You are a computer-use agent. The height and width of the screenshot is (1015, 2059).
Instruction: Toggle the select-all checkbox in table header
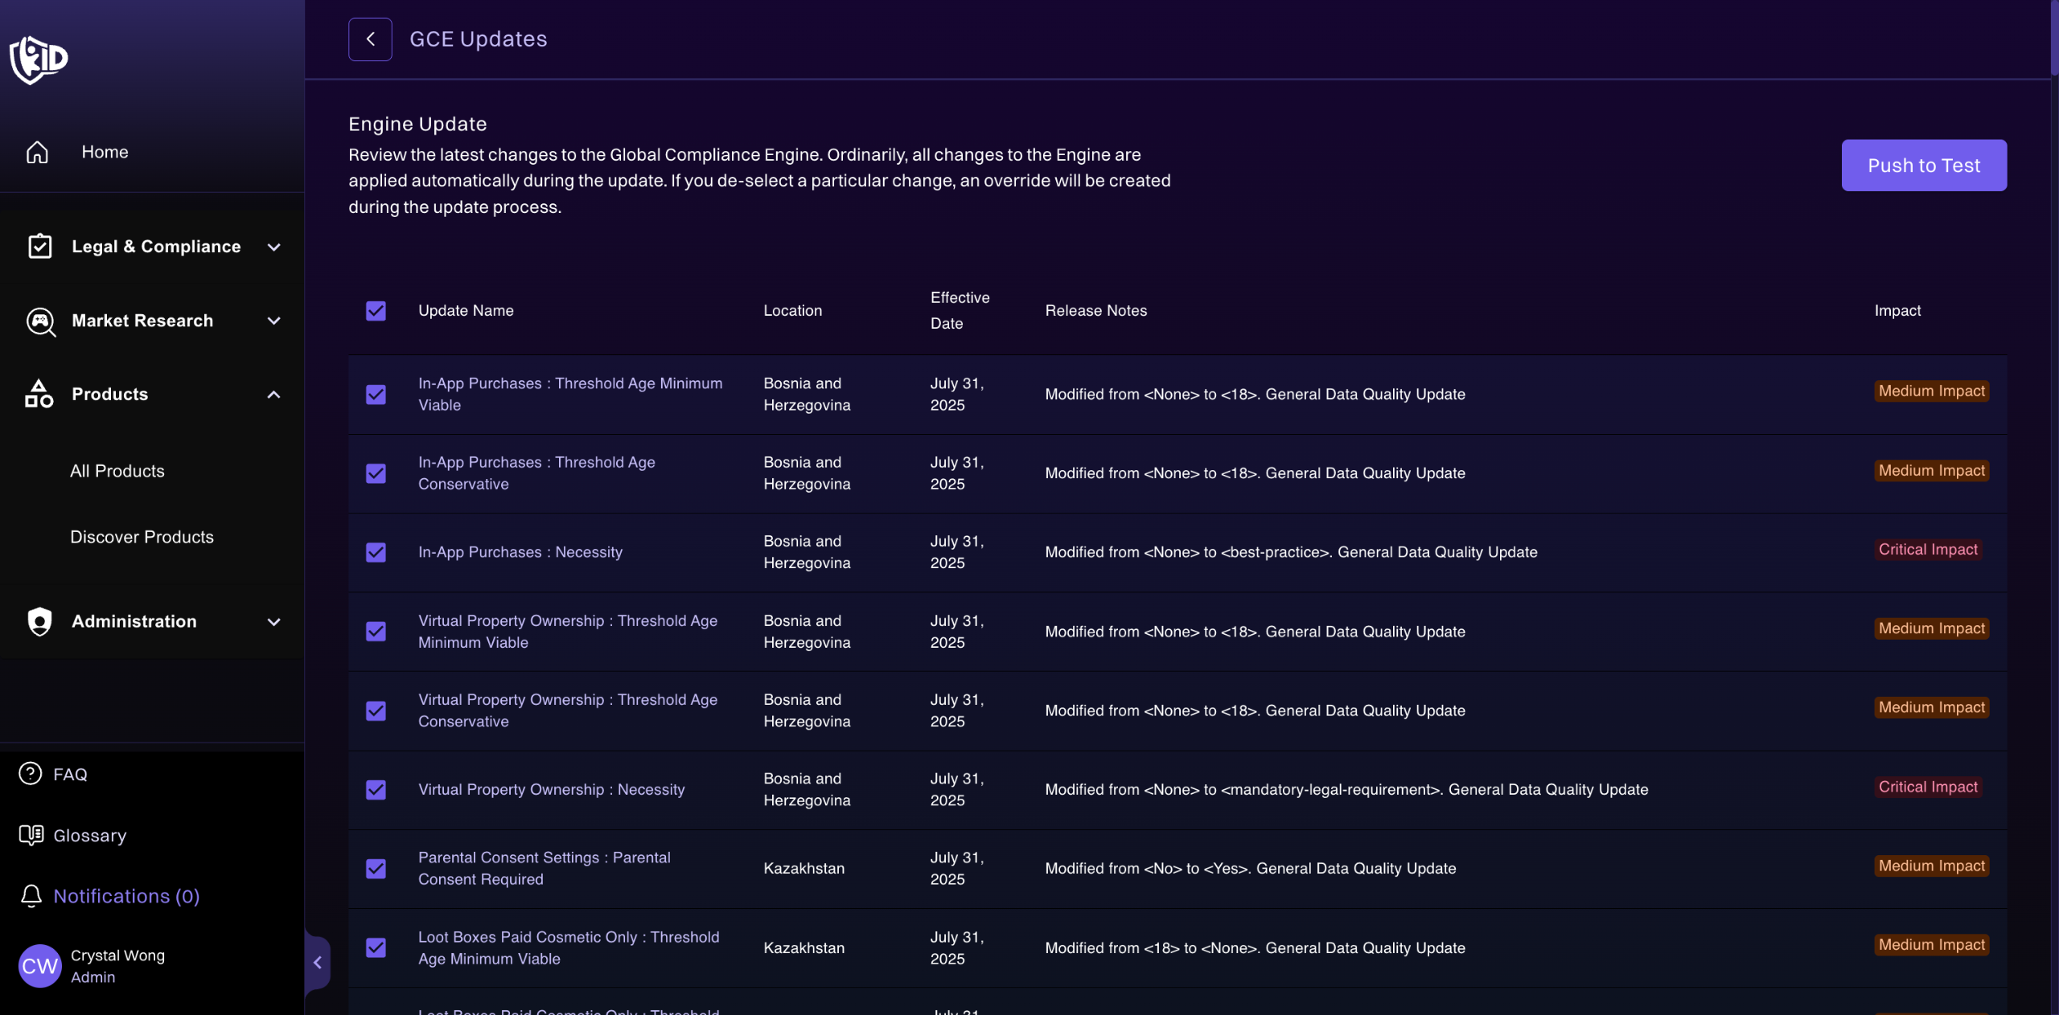point(376,311)
